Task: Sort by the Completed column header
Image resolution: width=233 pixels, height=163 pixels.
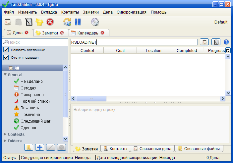Action: point(187,50)
